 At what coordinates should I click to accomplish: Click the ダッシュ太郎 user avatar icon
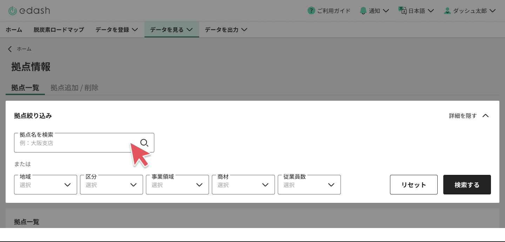pyautogui.click(x=447, y=11)
